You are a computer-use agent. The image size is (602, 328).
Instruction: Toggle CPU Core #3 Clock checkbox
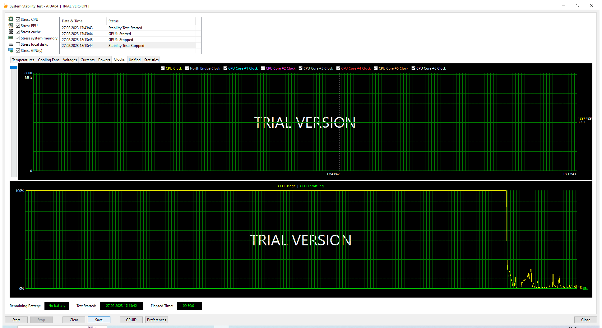[x=300, y=68]
